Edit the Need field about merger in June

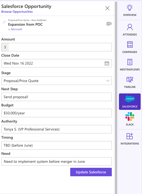coord(56,161)
